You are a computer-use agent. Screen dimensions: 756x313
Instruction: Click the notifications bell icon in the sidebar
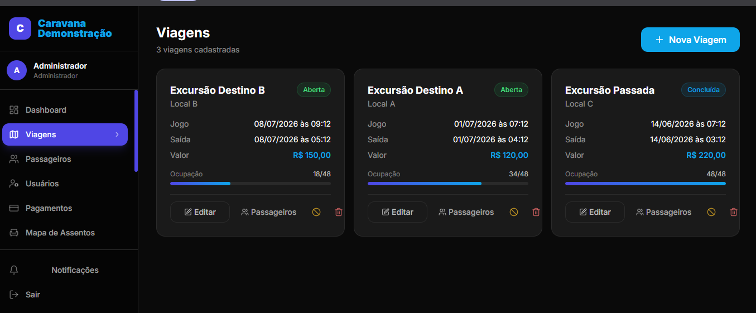[x=15, y=270]
